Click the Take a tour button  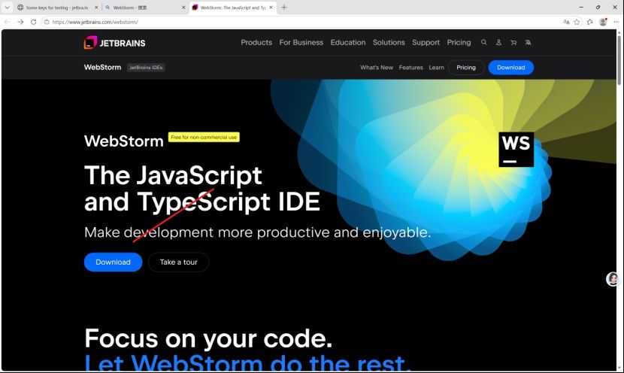[179, 262]
